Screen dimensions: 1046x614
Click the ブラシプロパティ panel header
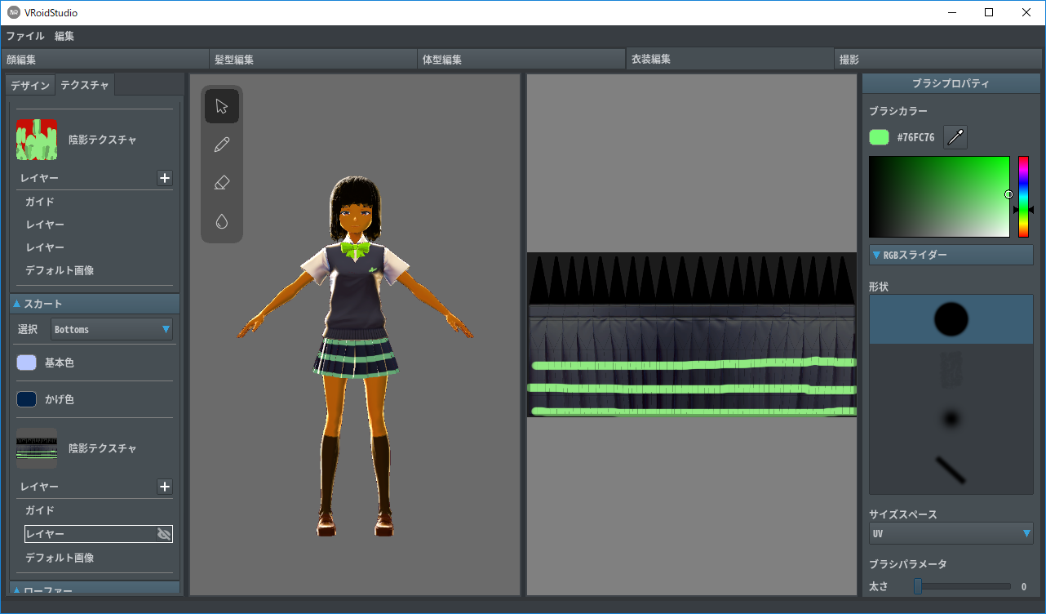pos(951,83)
